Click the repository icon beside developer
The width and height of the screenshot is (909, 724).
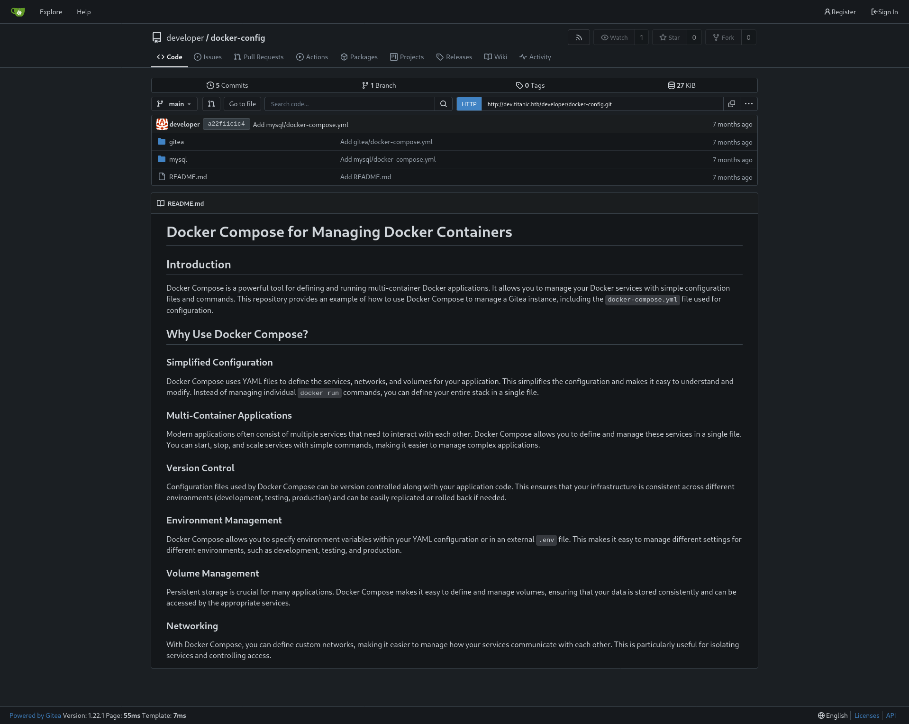(x=157, y=37)
